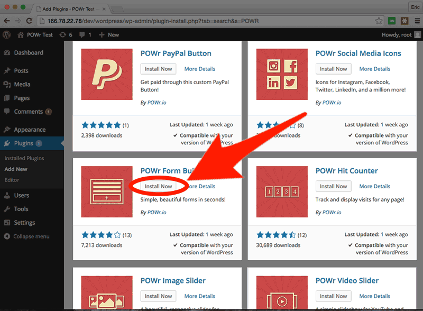Click the browser back arrow

pyautogui.click(x=7, y=21)
